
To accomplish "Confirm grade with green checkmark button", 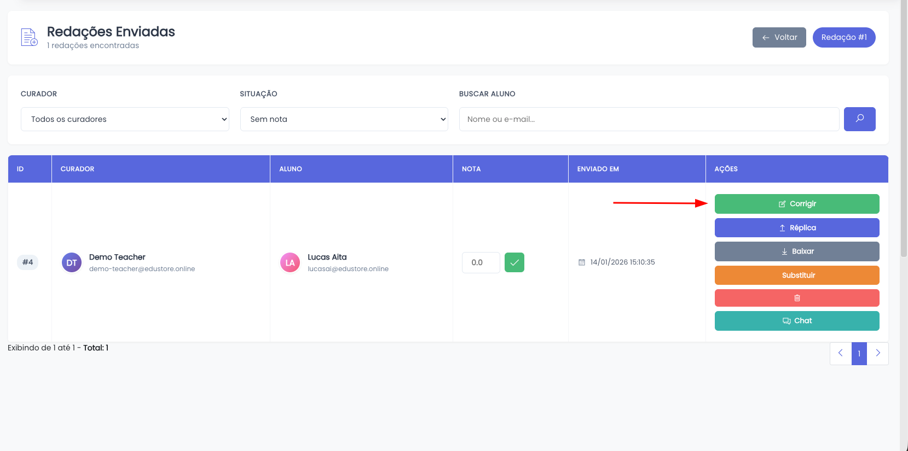I will point(514,262).
